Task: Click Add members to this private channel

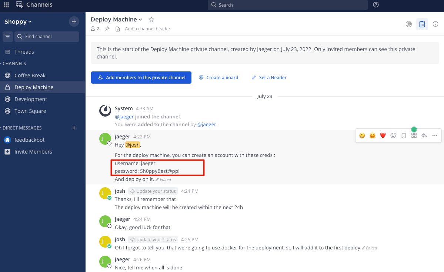Action: click(141, 78)
